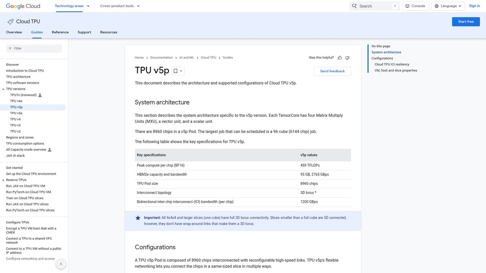Select TPU v2 in sidebar

coord(15,131)
